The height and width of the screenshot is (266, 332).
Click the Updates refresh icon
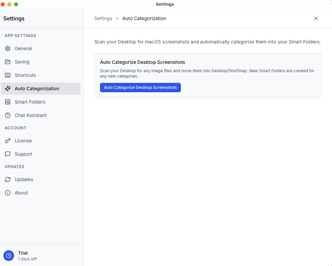pyautogui.click(x=8, y=179)
